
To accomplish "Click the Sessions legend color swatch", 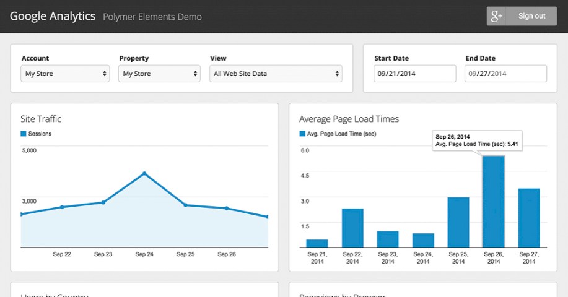I will [24, 134].
